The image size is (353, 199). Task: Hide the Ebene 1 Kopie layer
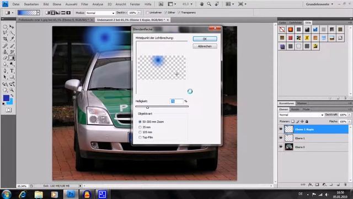point(281,129)
